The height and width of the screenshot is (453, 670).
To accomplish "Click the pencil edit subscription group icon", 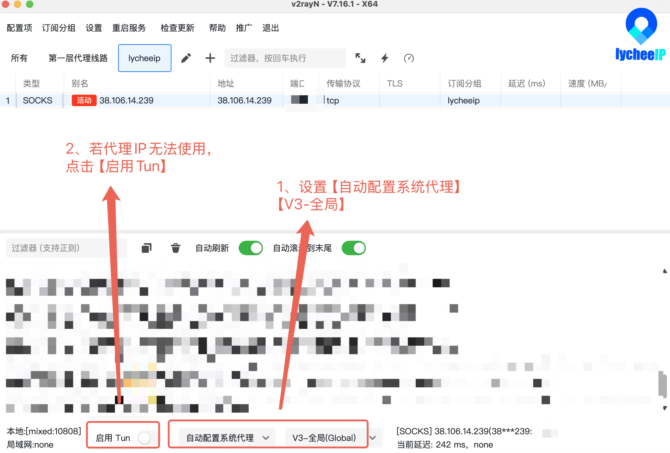I will tap(186, 58).
